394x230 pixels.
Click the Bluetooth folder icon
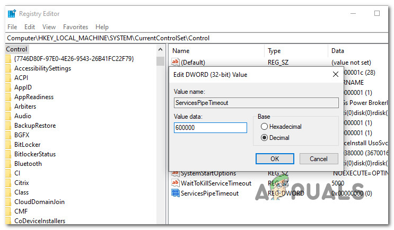tap(8, 164)
